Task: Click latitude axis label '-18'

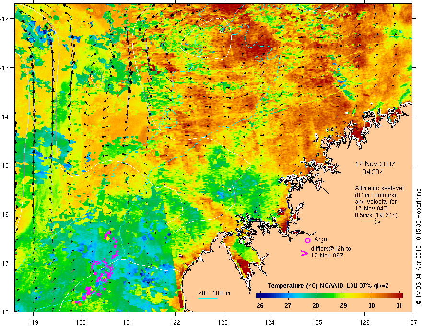Action: pyautogui.click(x=5, y=312)
